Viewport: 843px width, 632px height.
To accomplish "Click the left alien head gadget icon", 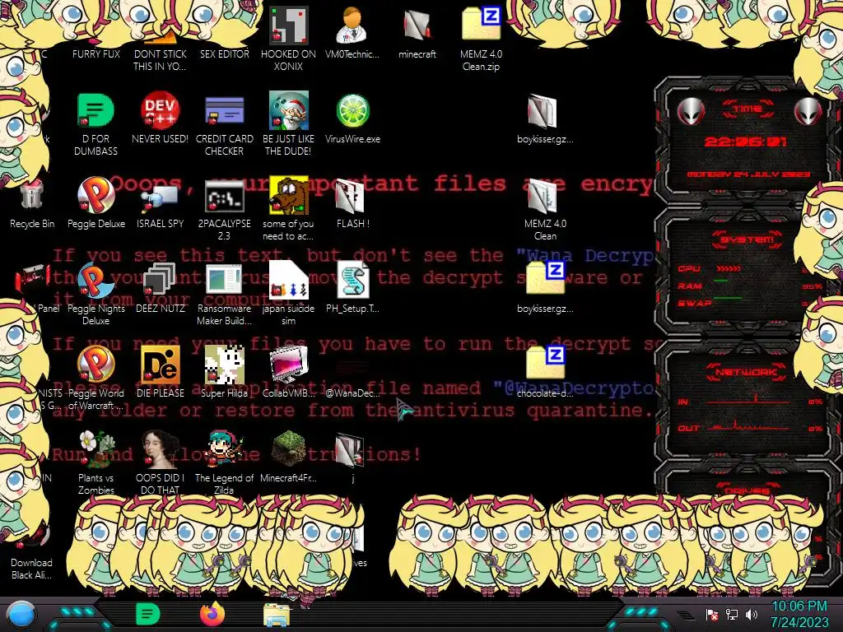I will click(x=691, y=112).
